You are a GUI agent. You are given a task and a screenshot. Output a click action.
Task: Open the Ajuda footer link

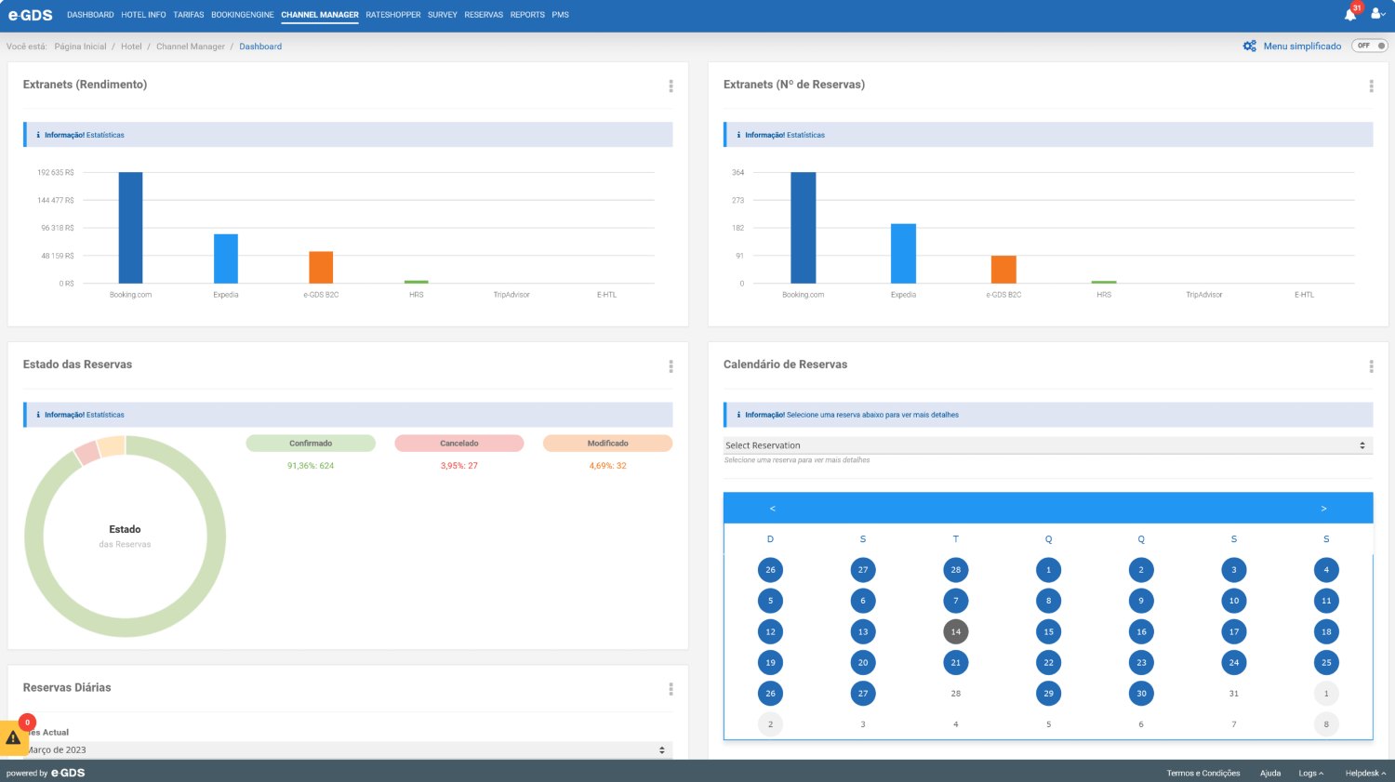coord(1270,773)
